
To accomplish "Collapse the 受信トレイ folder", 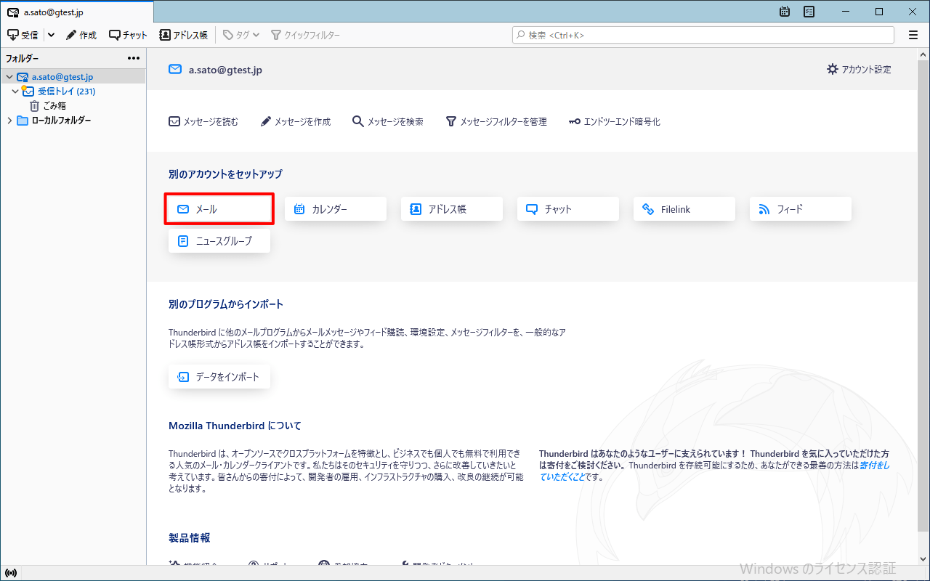I will [15, 92].
